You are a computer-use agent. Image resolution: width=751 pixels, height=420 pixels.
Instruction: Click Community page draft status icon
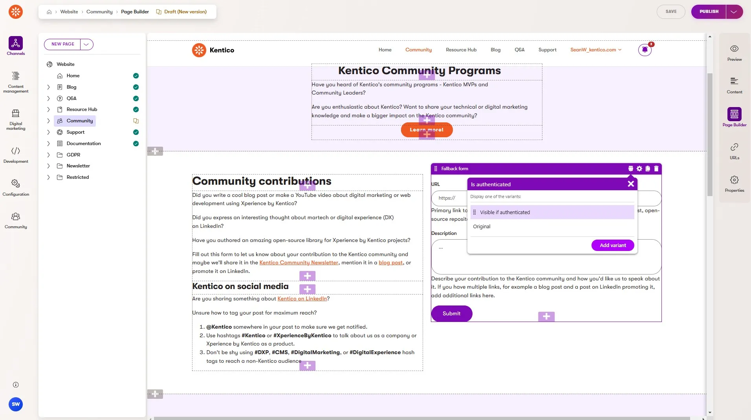pos(136,121)
